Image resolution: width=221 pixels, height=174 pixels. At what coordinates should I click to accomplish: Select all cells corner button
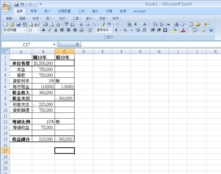(x=5, y=52)
